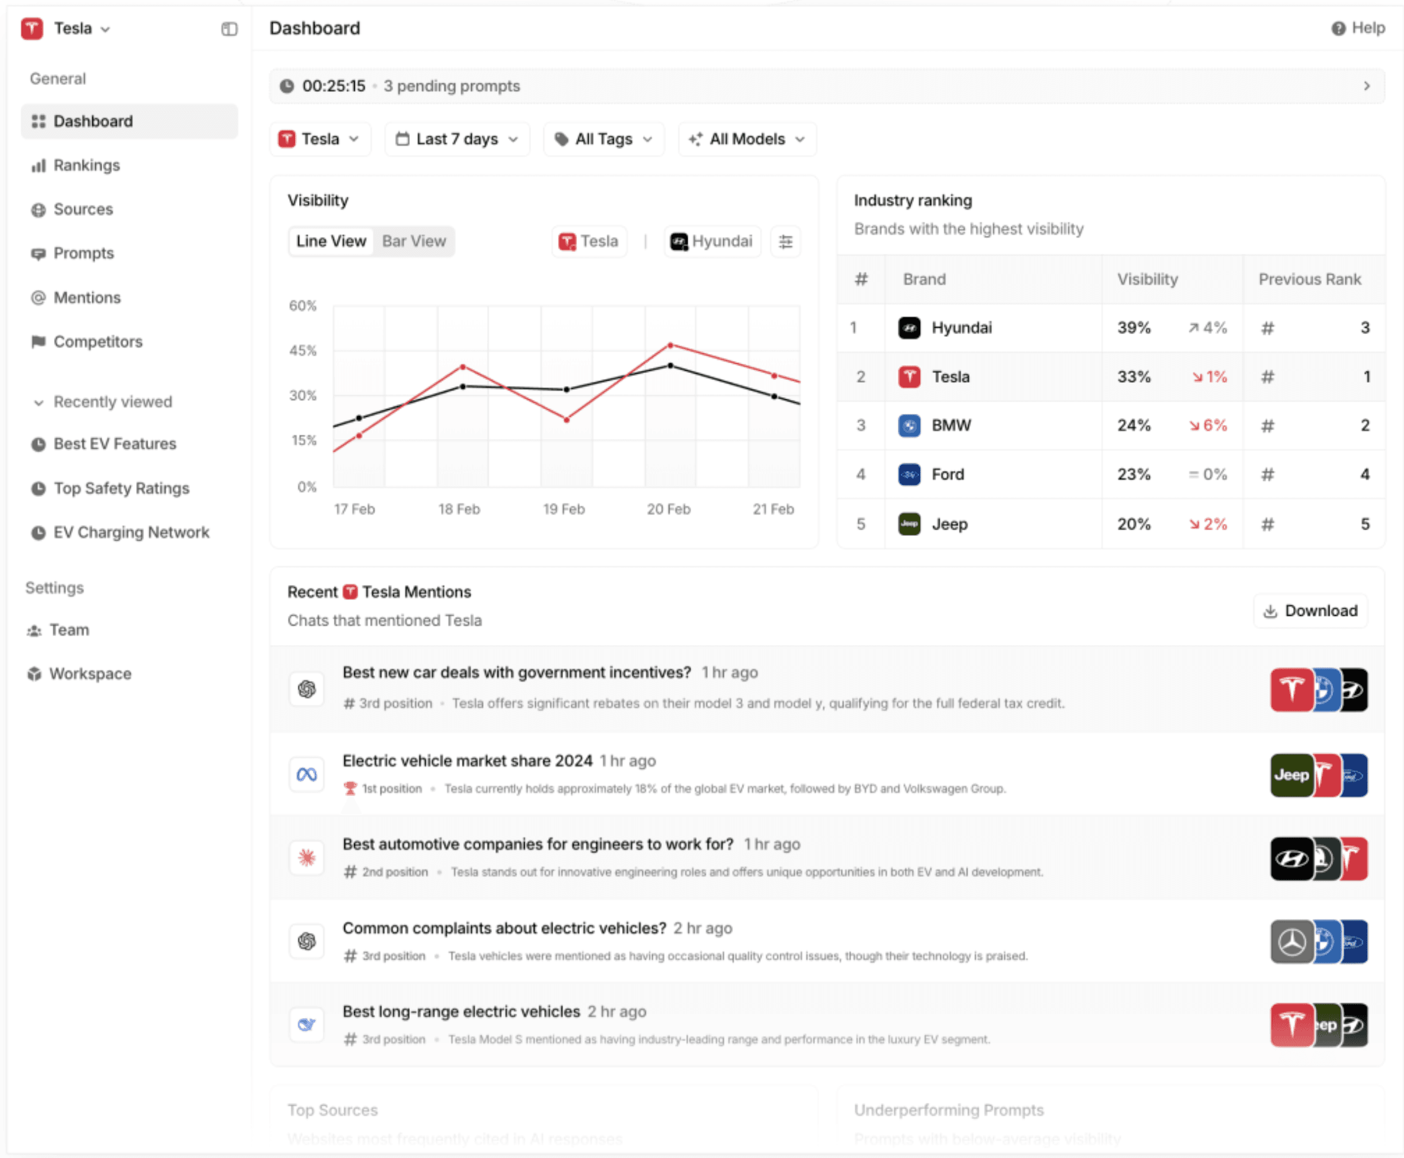Click the Tesla workspace logo in sidebar header
1404x1158 pixels.
[x=32, y=29]
